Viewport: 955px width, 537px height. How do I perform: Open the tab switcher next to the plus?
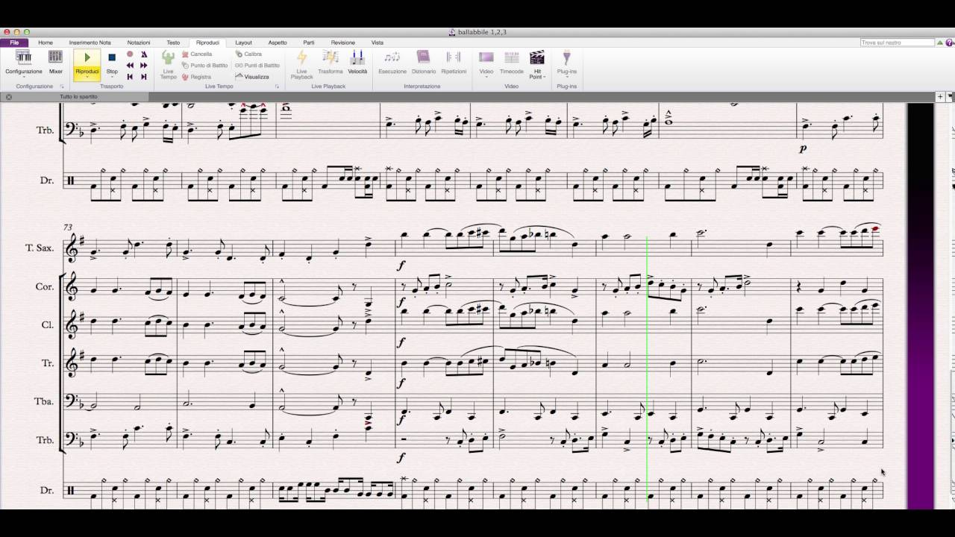[950, 96]
